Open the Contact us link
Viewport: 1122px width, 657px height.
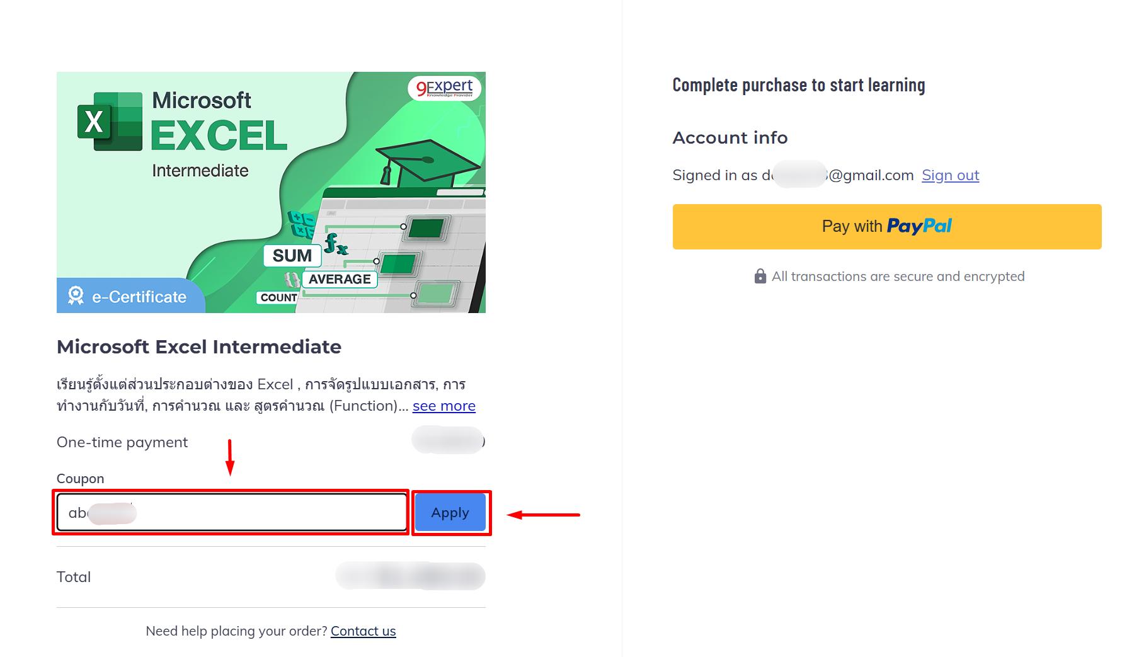(x=363, y=631)
